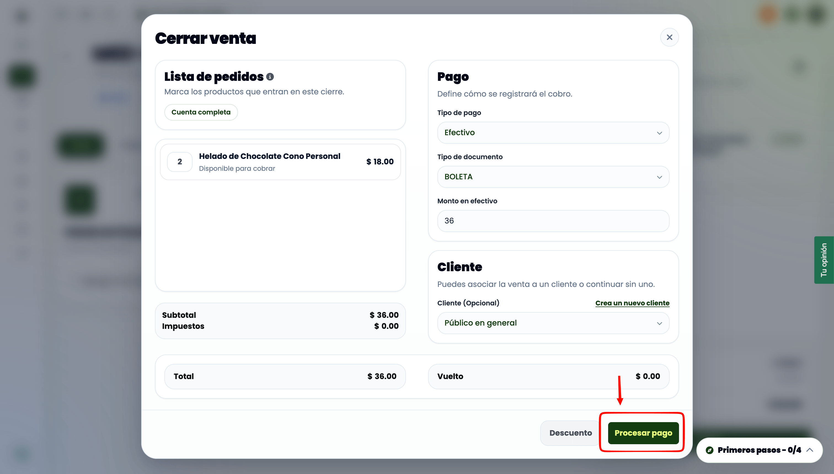This screenshot has height=474, width=834.
Task: Click the Vuelto $ 0.00 amount
Action: pyautogui.click(x=648, y=376)
